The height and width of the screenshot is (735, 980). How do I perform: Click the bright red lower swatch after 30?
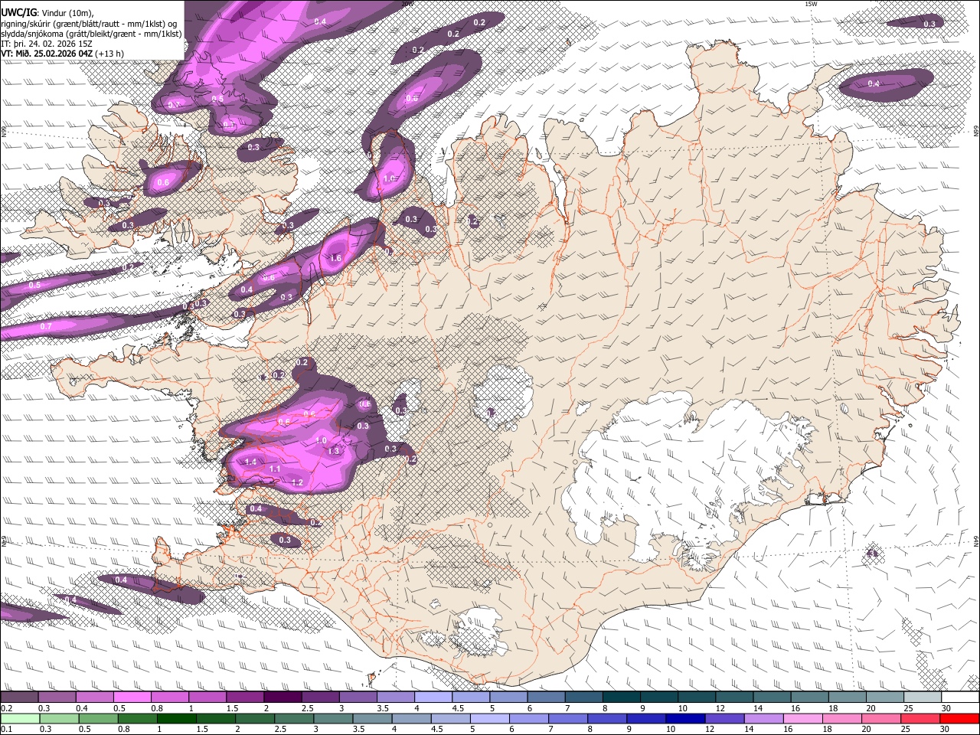coord(960,718)
